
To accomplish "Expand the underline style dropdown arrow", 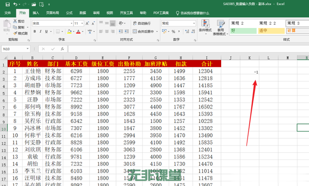I will pyautogui.click(x=51, y=31).
